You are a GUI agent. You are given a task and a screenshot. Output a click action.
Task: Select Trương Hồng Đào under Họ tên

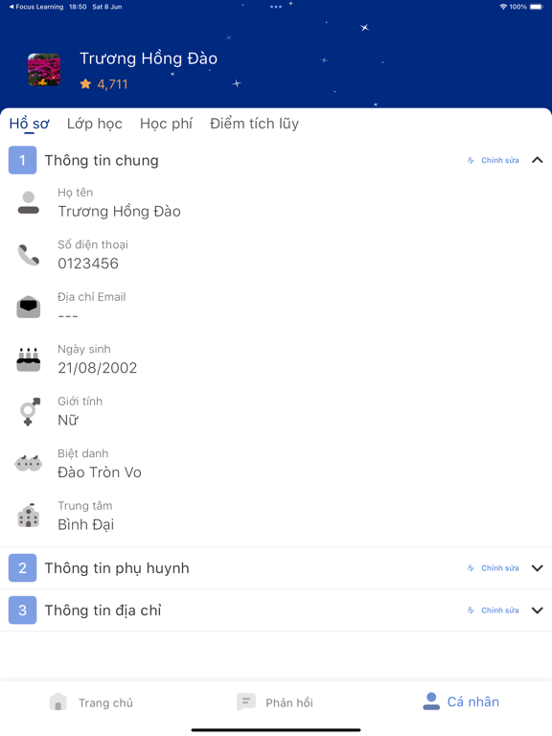(119, 212)
